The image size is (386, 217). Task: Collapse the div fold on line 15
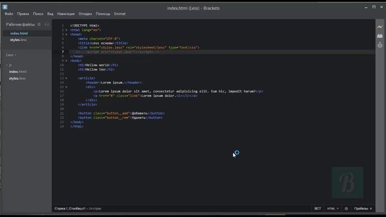(x=66, y=87)
